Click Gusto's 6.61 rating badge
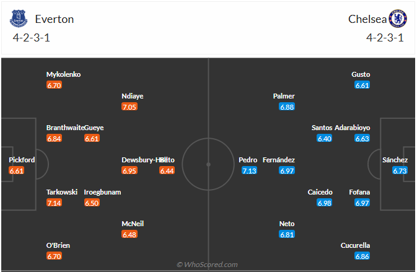The width and height of the screenshot is (417, 272). click(x=362, y=85)
